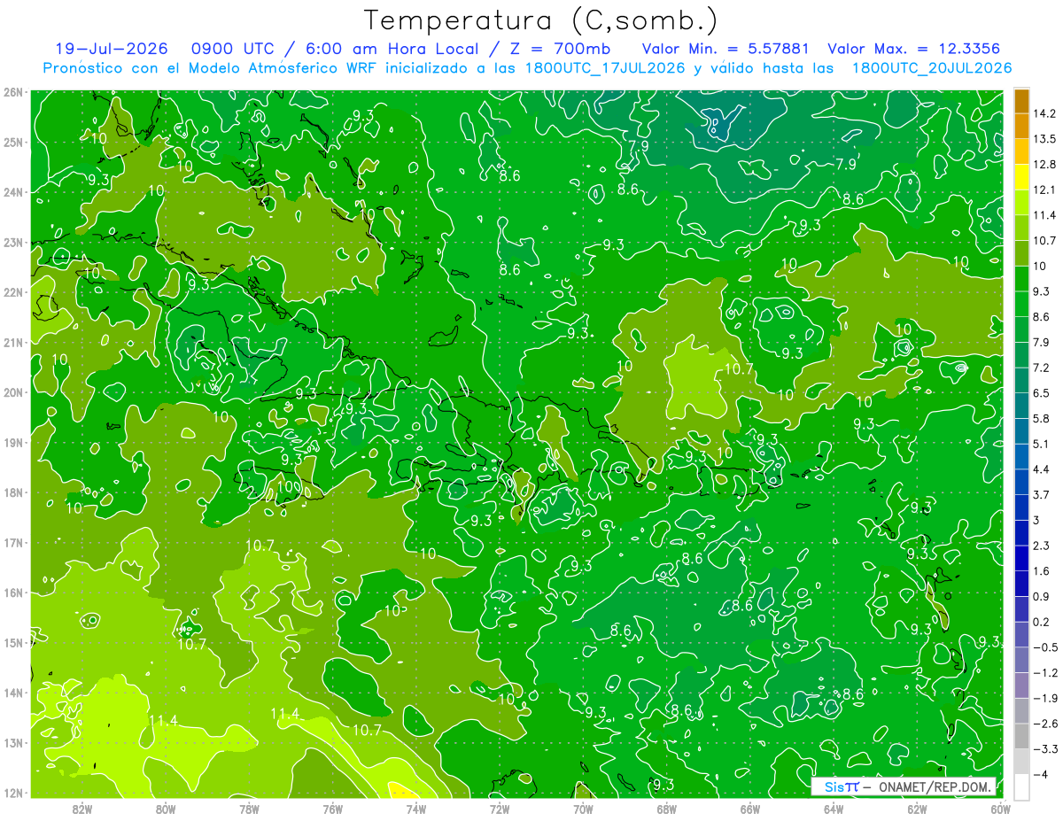Click the orange swatch between 14.2 and 13.5
The height and width of the screenshot is (821, 1063).
(1021, 126)
